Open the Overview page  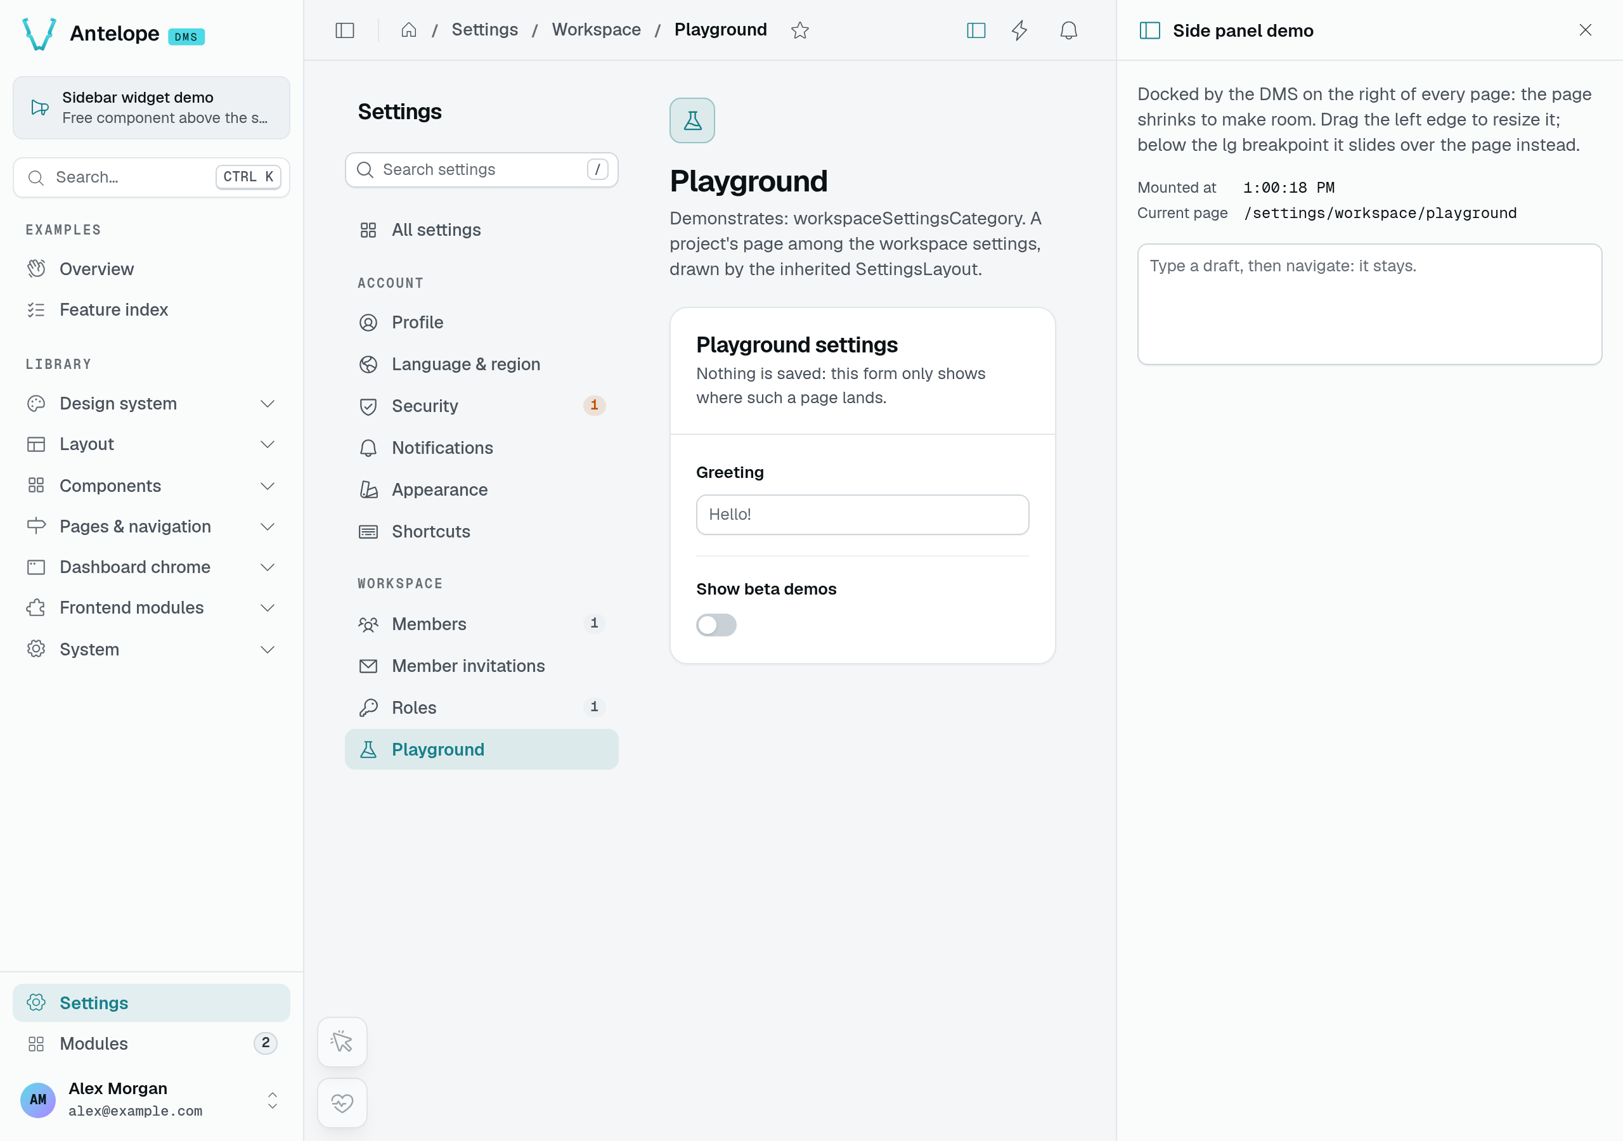tap(152, 269)
